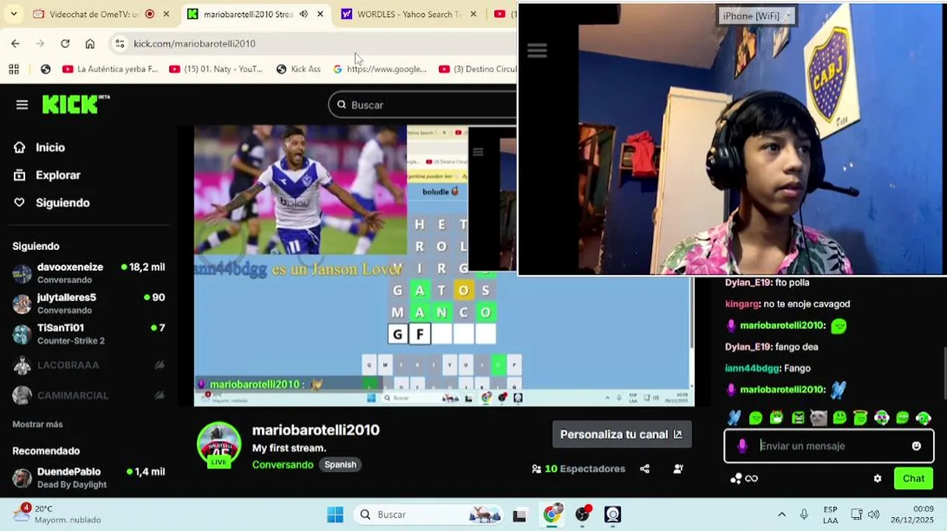Open LACOBRAAA offline channel

coord(89,365)
